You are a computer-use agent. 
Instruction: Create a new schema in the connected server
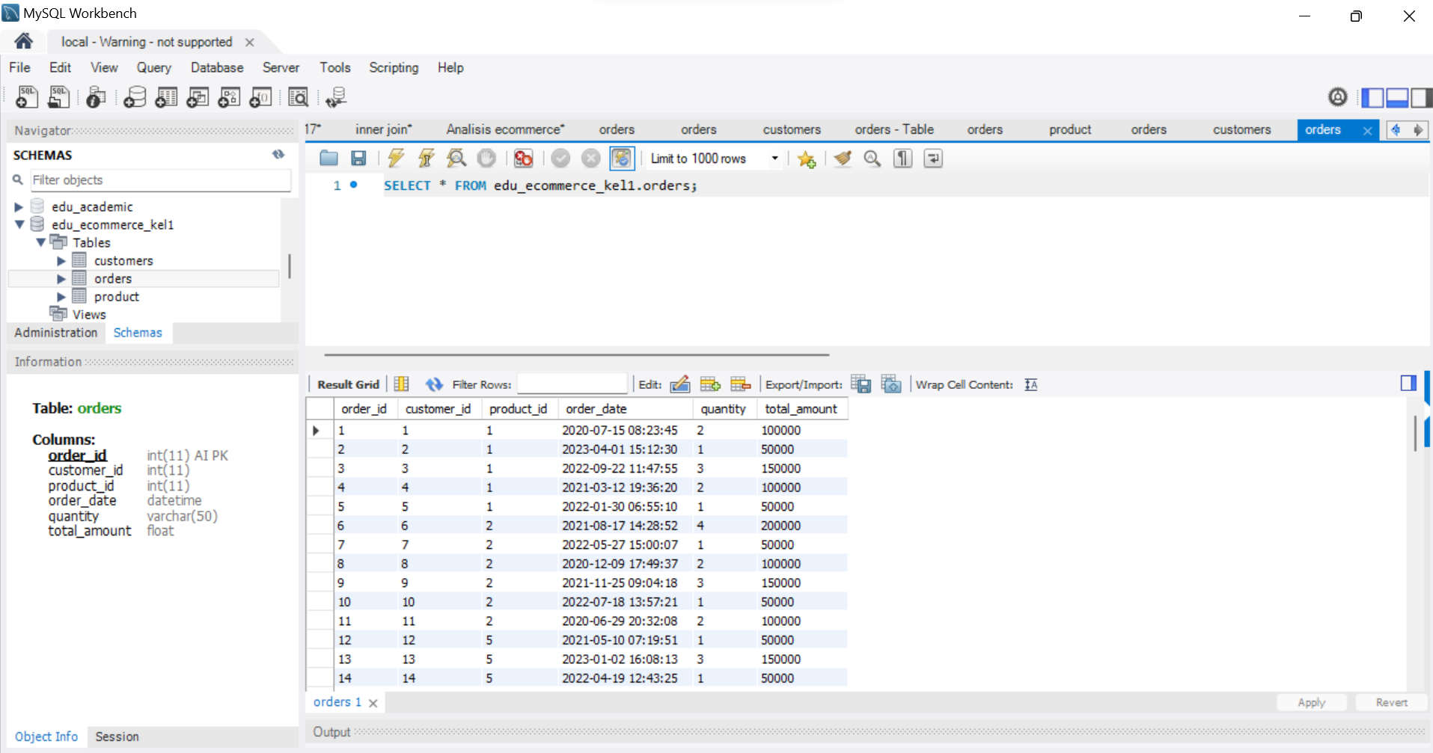133,97
